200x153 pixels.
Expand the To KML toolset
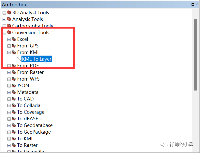coord(9,139)
